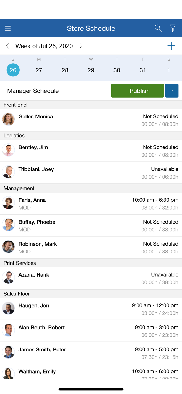Switch to Wednesday 29 in week strip
The image size is (182, 394).
(x=91, y=70)
